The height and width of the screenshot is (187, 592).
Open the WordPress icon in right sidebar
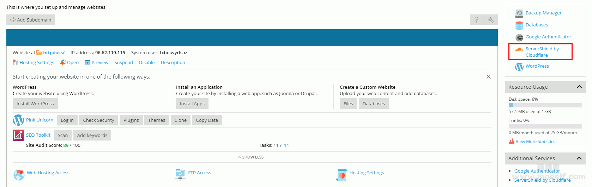(519, 67)
